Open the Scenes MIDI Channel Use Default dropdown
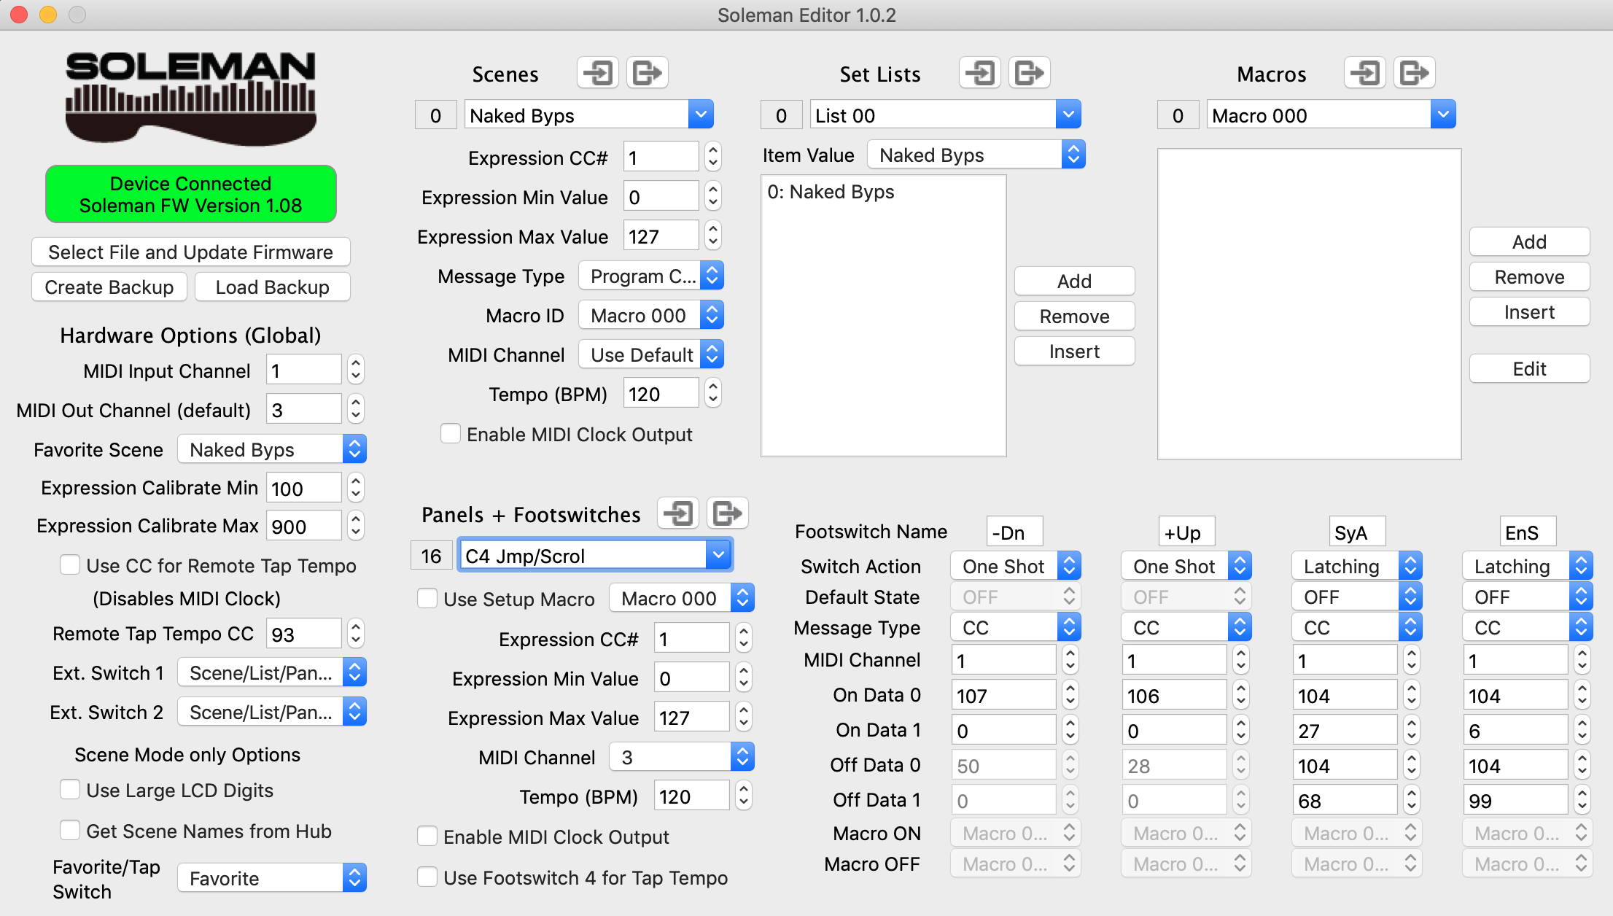Viewport: 1613px width, 916px height. click(x=651, y=355)
